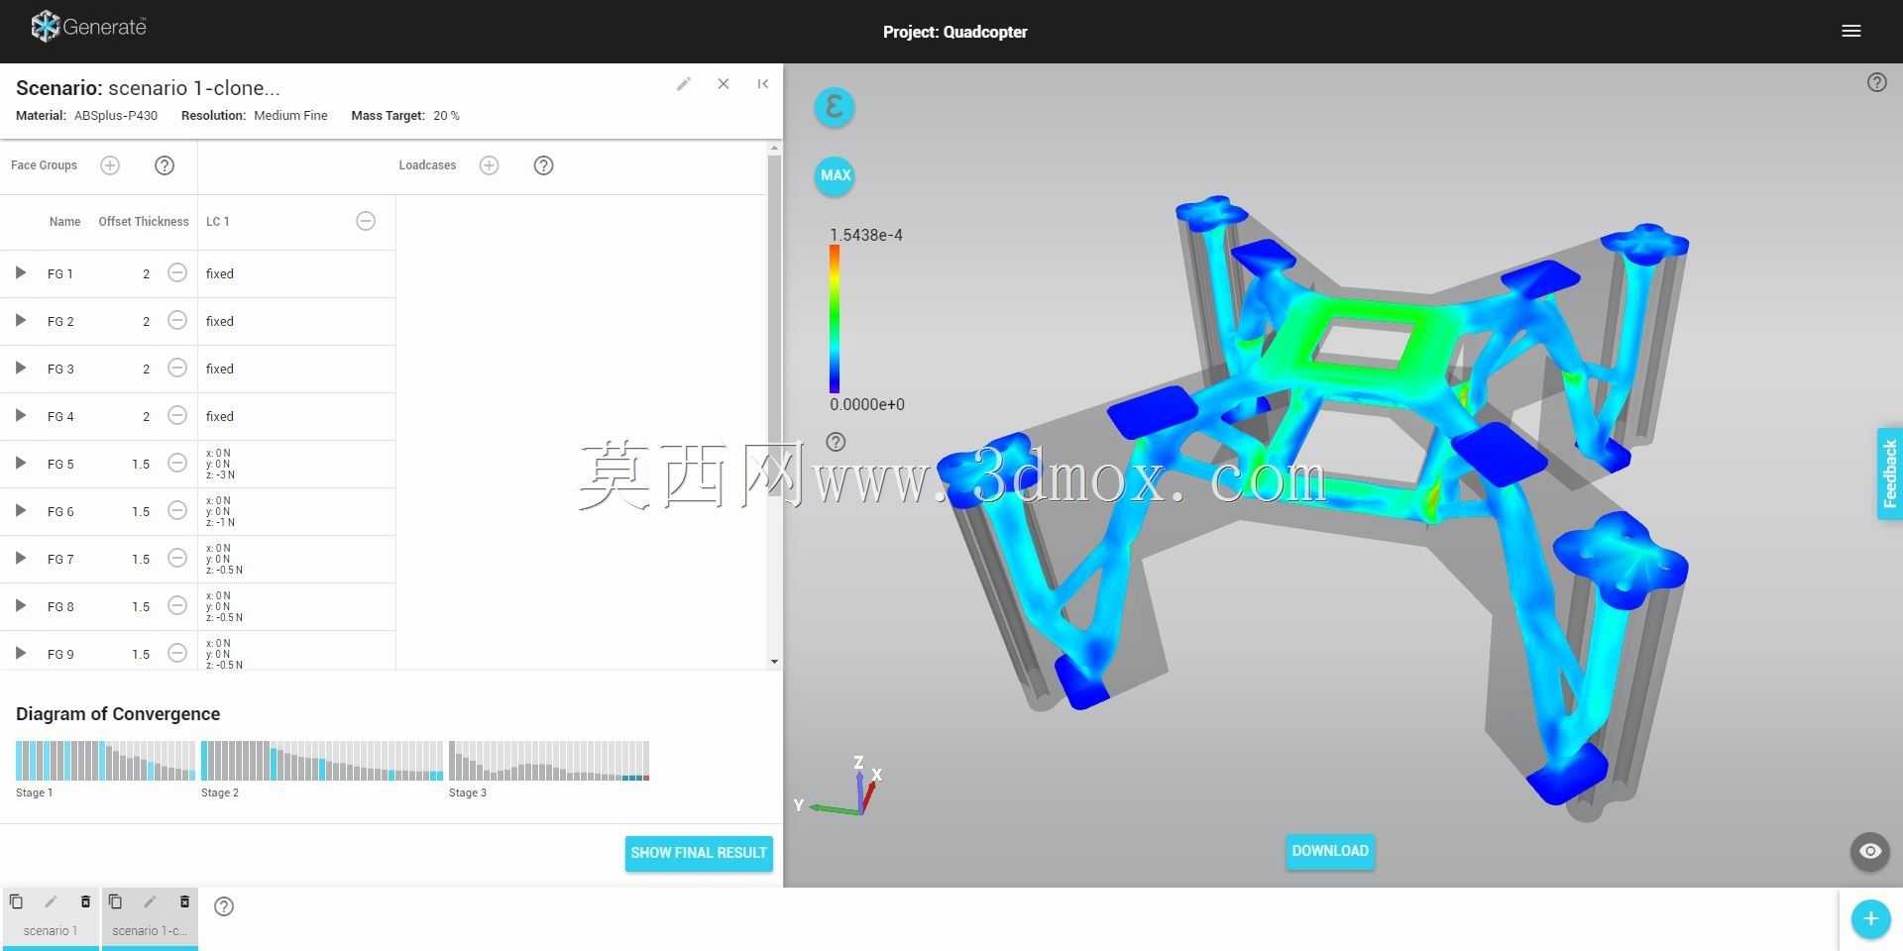Remove face group FG 1

(177, 272)
